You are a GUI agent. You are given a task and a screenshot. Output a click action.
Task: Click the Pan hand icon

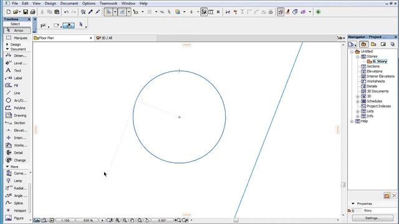132,220
